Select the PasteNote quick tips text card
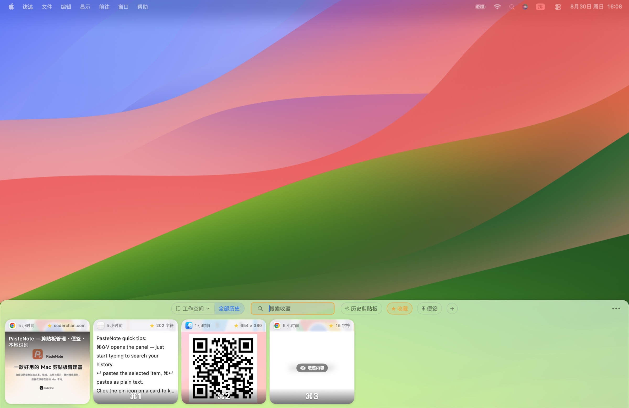This screenshot has height=408, width=629. pyautogui.click(x=135, y=362)
